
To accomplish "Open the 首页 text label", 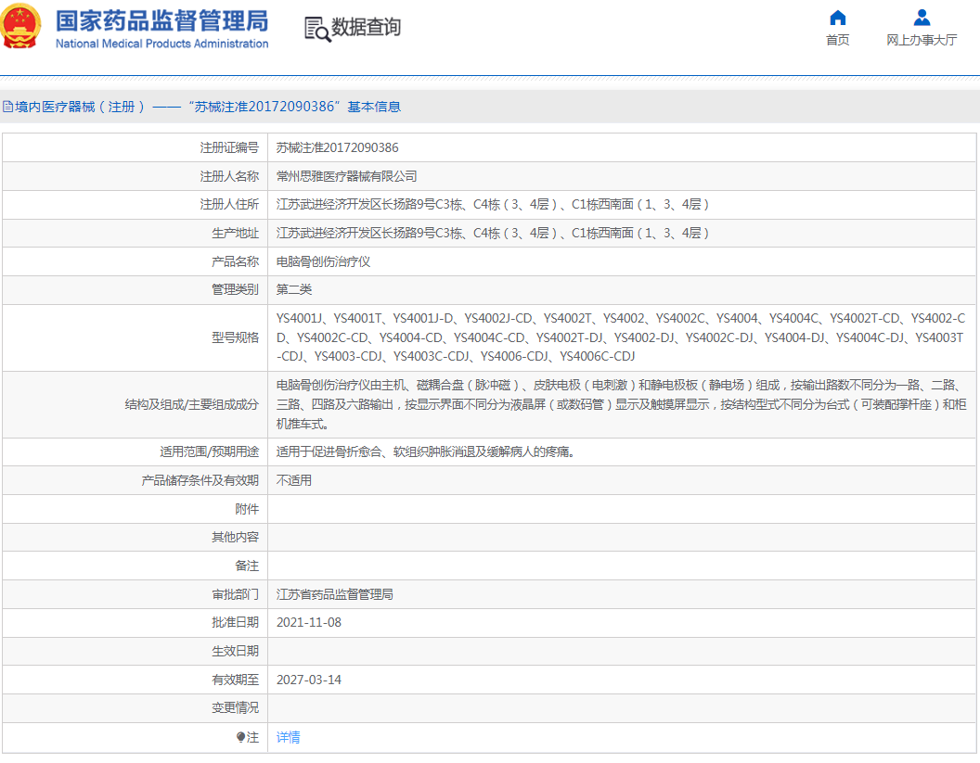I will 837,40.
